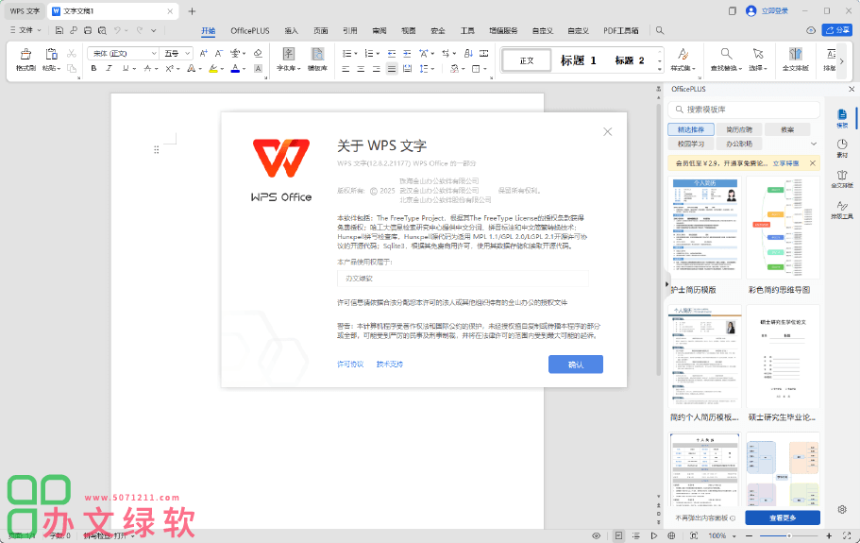Center align the paragraph
860x543 pixels.
coord(361,69)
